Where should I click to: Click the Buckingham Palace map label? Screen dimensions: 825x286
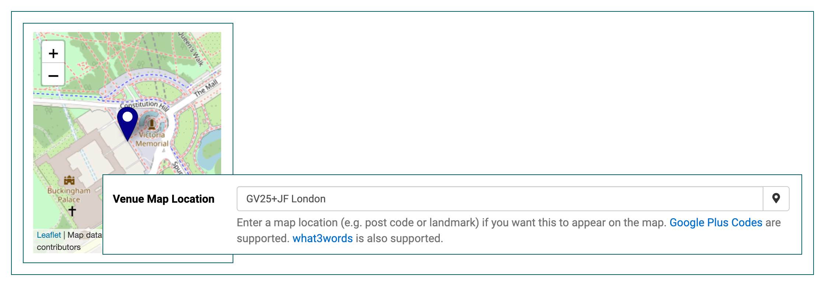coord(69,195)
